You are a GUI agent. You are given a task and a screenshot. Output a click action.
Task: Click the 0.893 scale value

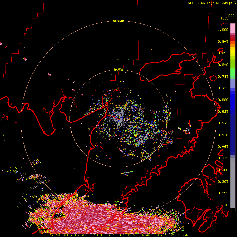coord(223,53)
